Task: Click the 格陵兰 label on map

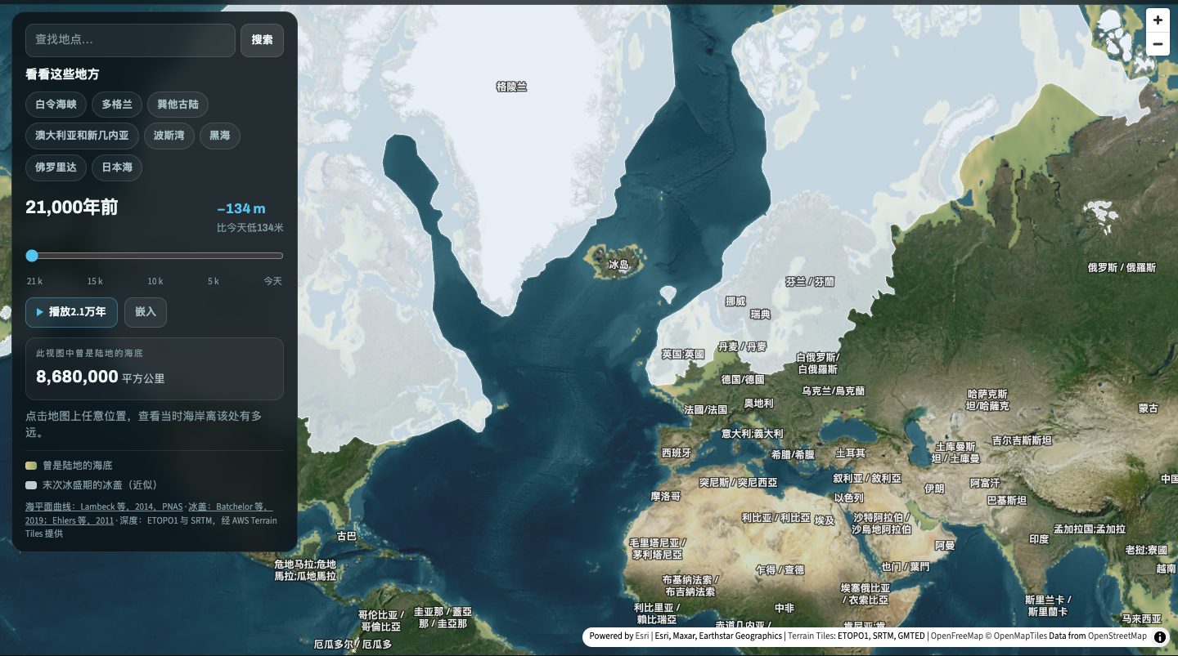Action: pos(512,87)
